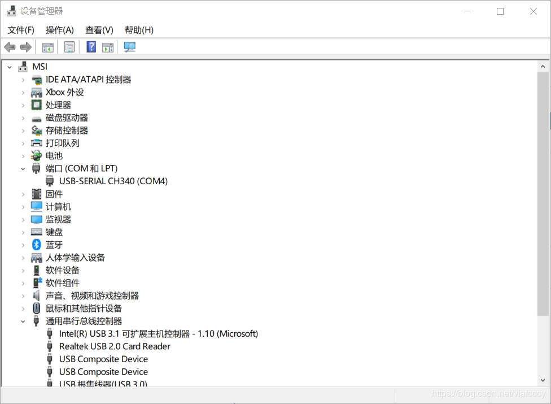Minimize the 设备管理器 window

[467, 11]
